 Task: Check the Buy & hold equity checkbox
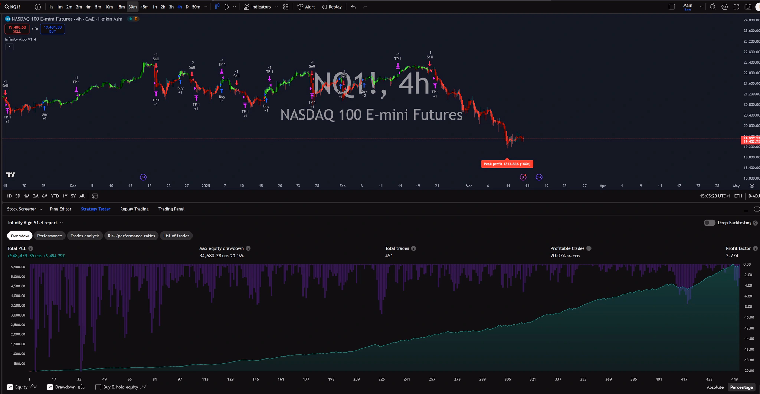pyautogui.click(x=98, y=387)
